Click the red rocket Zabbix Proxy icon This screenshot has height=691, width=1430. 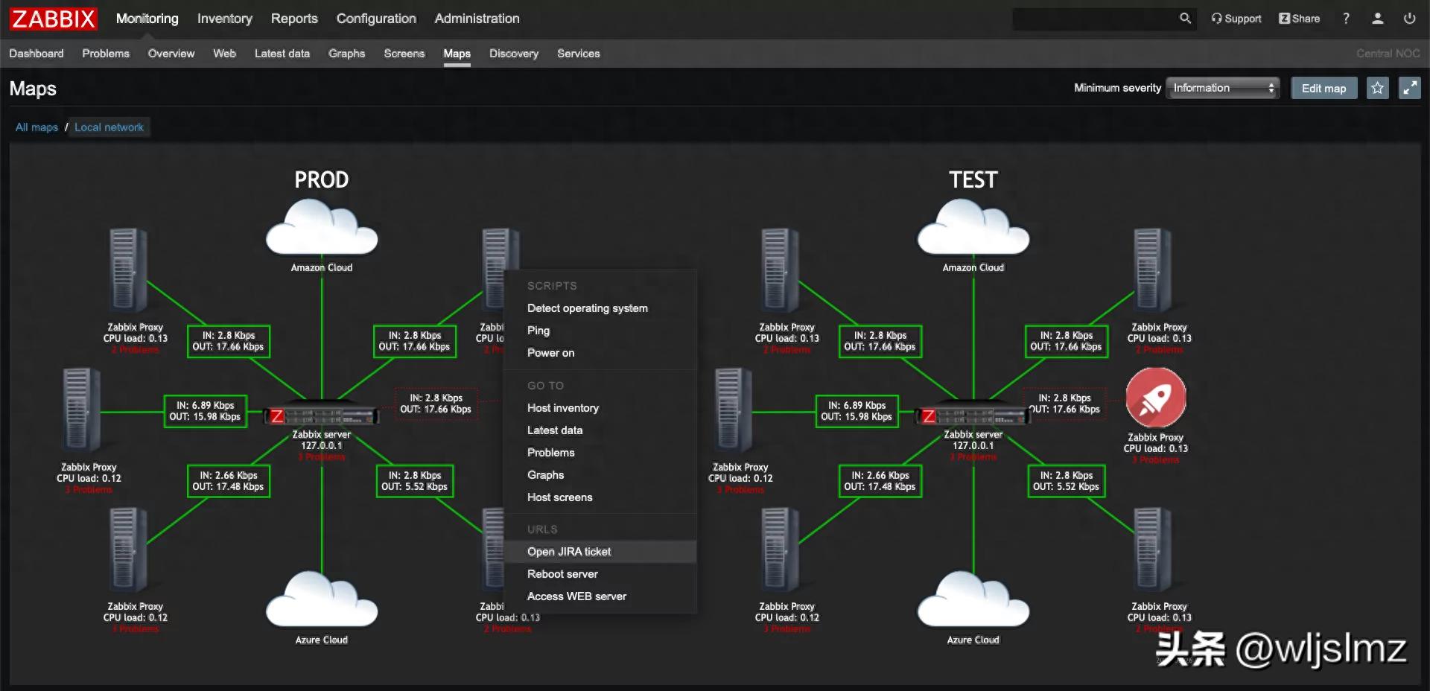click(1156, 398)
